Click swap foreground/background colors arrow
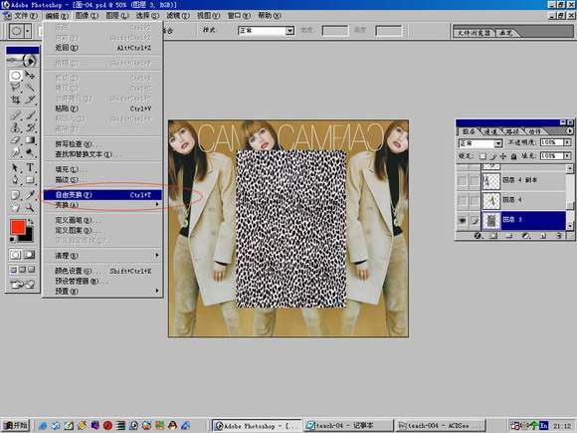This screenshot has height=433, width=577. click(x=30, y=222)
